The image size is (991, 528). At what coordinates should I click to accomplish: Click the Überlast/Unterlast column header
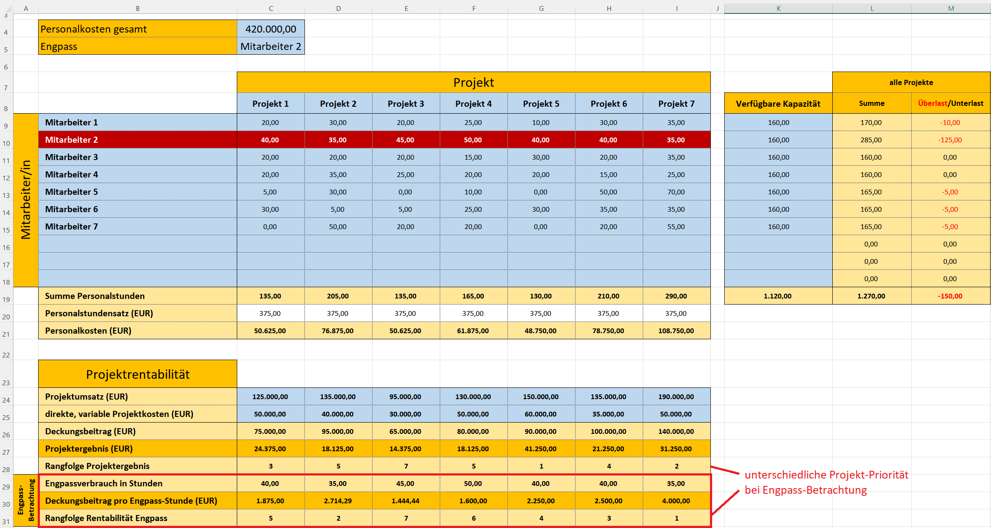point(951,103)
